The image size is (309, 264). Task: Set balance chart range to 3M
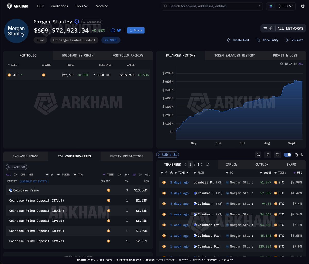point(295,64)
